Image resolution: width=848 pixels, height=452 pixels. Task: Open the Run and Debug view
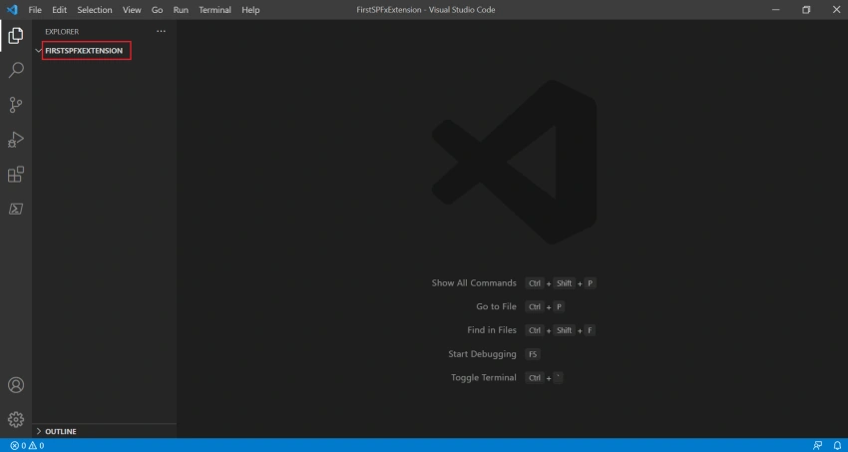(x=16, y=140)
